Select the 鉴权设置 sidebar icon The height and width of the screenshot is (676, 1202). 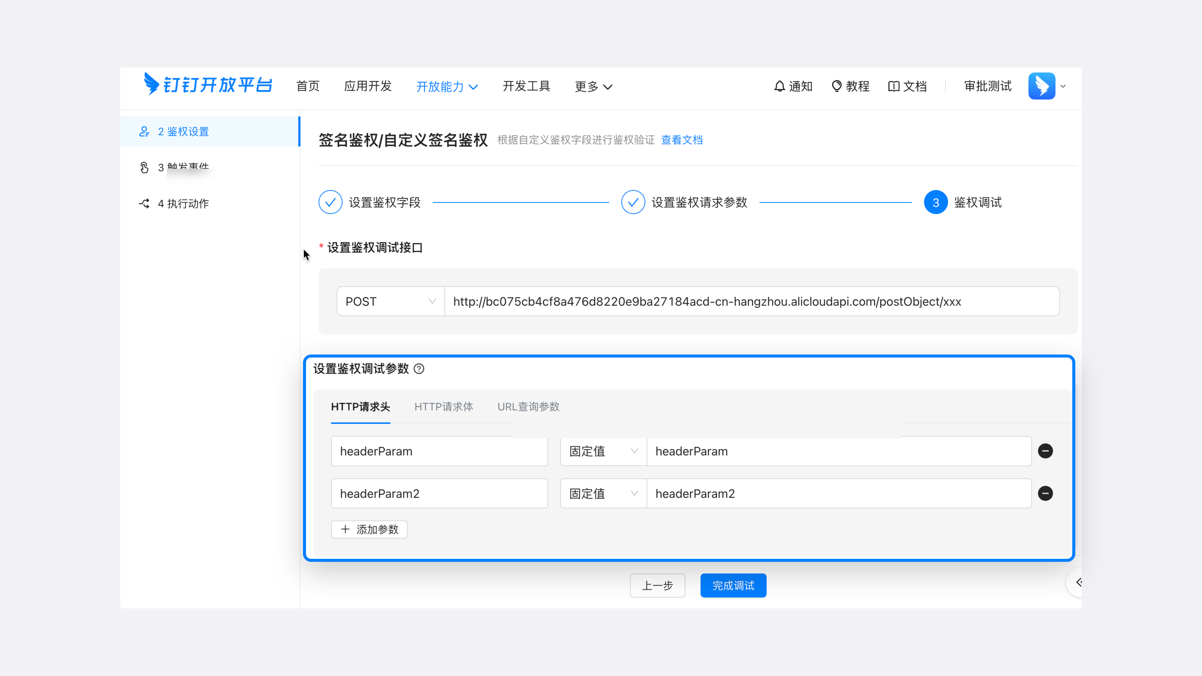[x=144, y=131]
